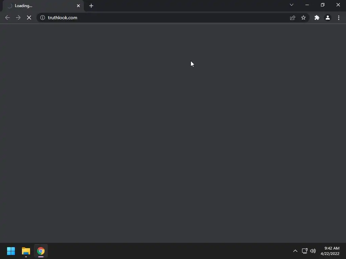This screenshot has height=259, width=346.
Task: Stop loading the page with the X button
Action: [29, 18]
